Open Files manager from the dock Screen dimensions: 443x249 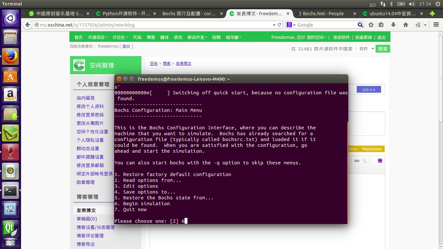(x=10, y=37)
